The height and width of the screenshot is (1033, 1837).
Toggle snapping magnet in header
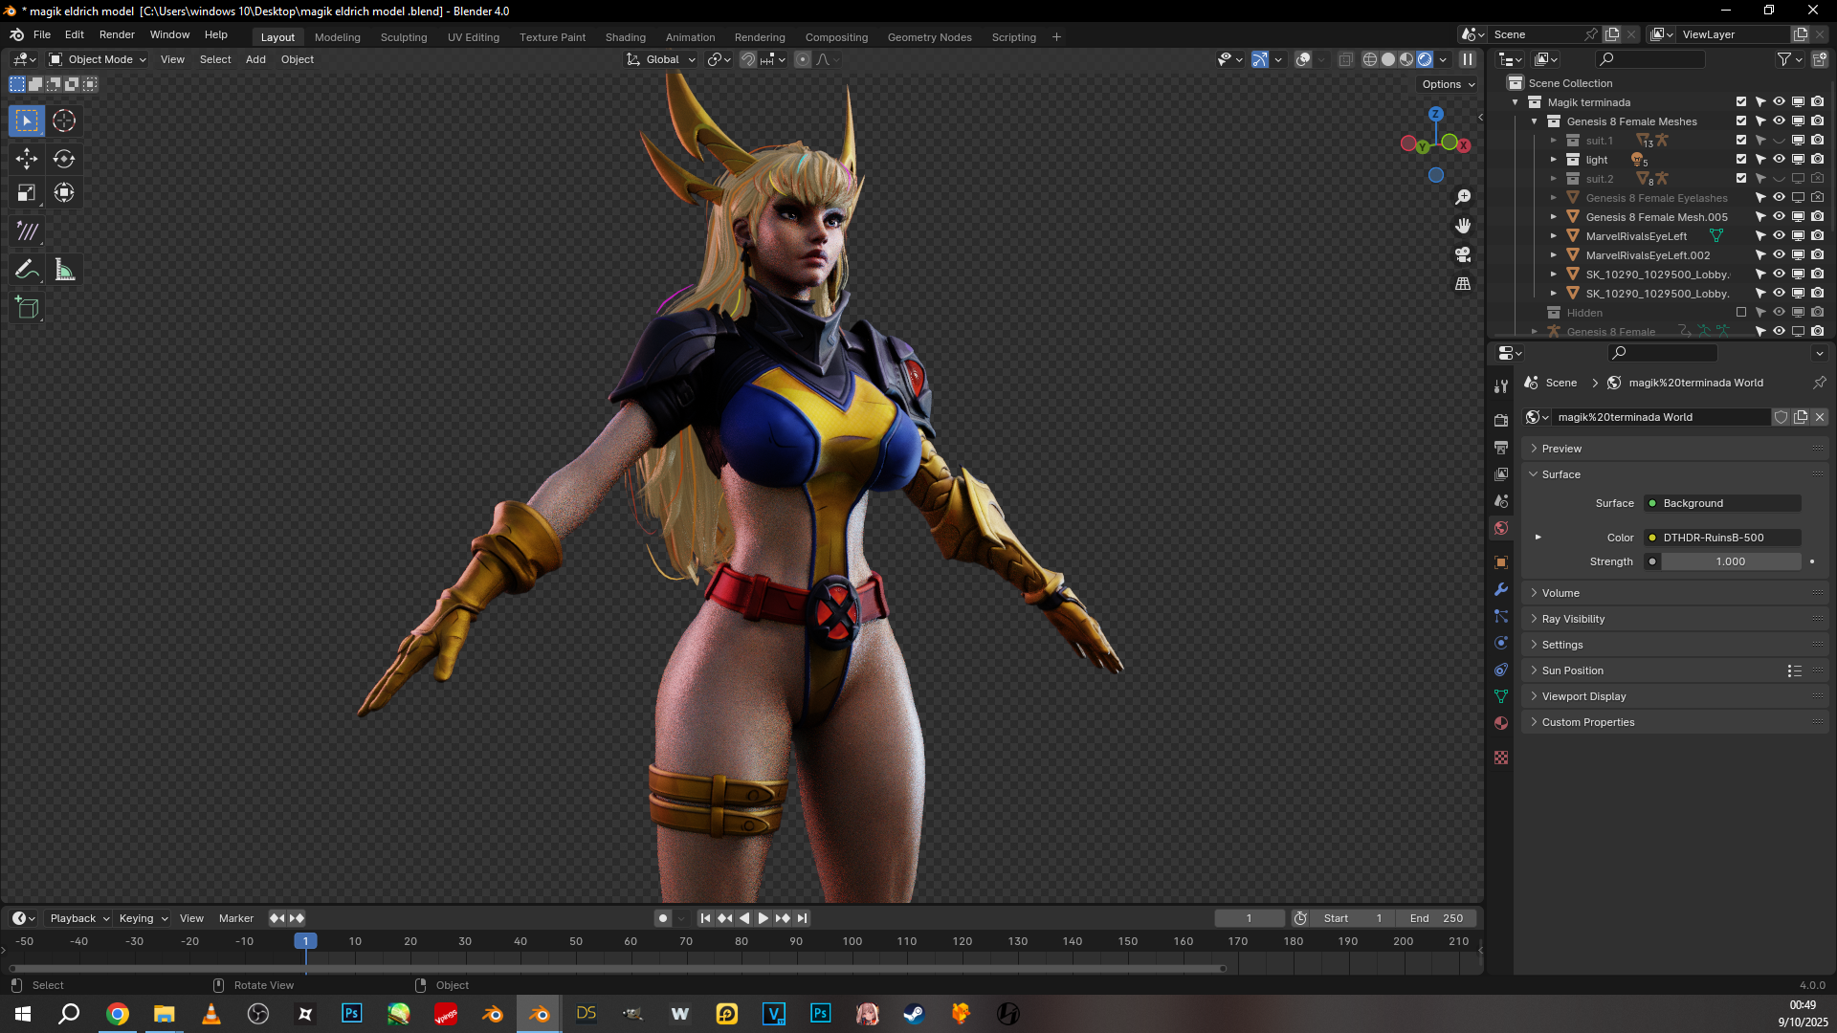(748, 59)
